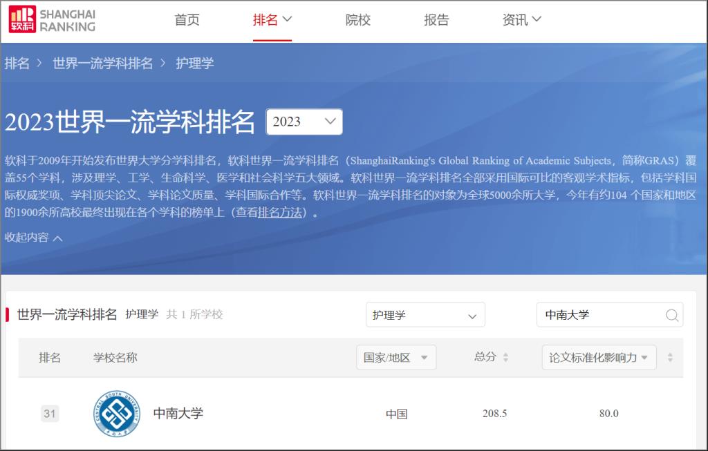Open the 报告 reports page
Screen dimensions: 708x451
coord(436,20)
